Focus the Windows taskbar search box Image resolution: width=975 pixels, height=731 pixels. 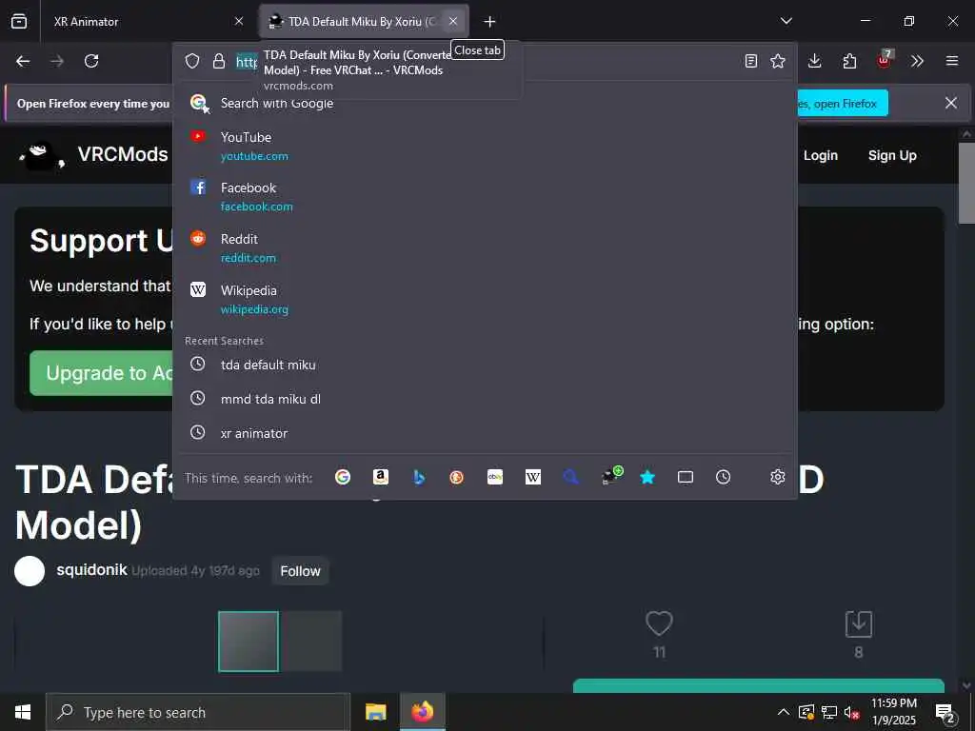coord(198,712)
